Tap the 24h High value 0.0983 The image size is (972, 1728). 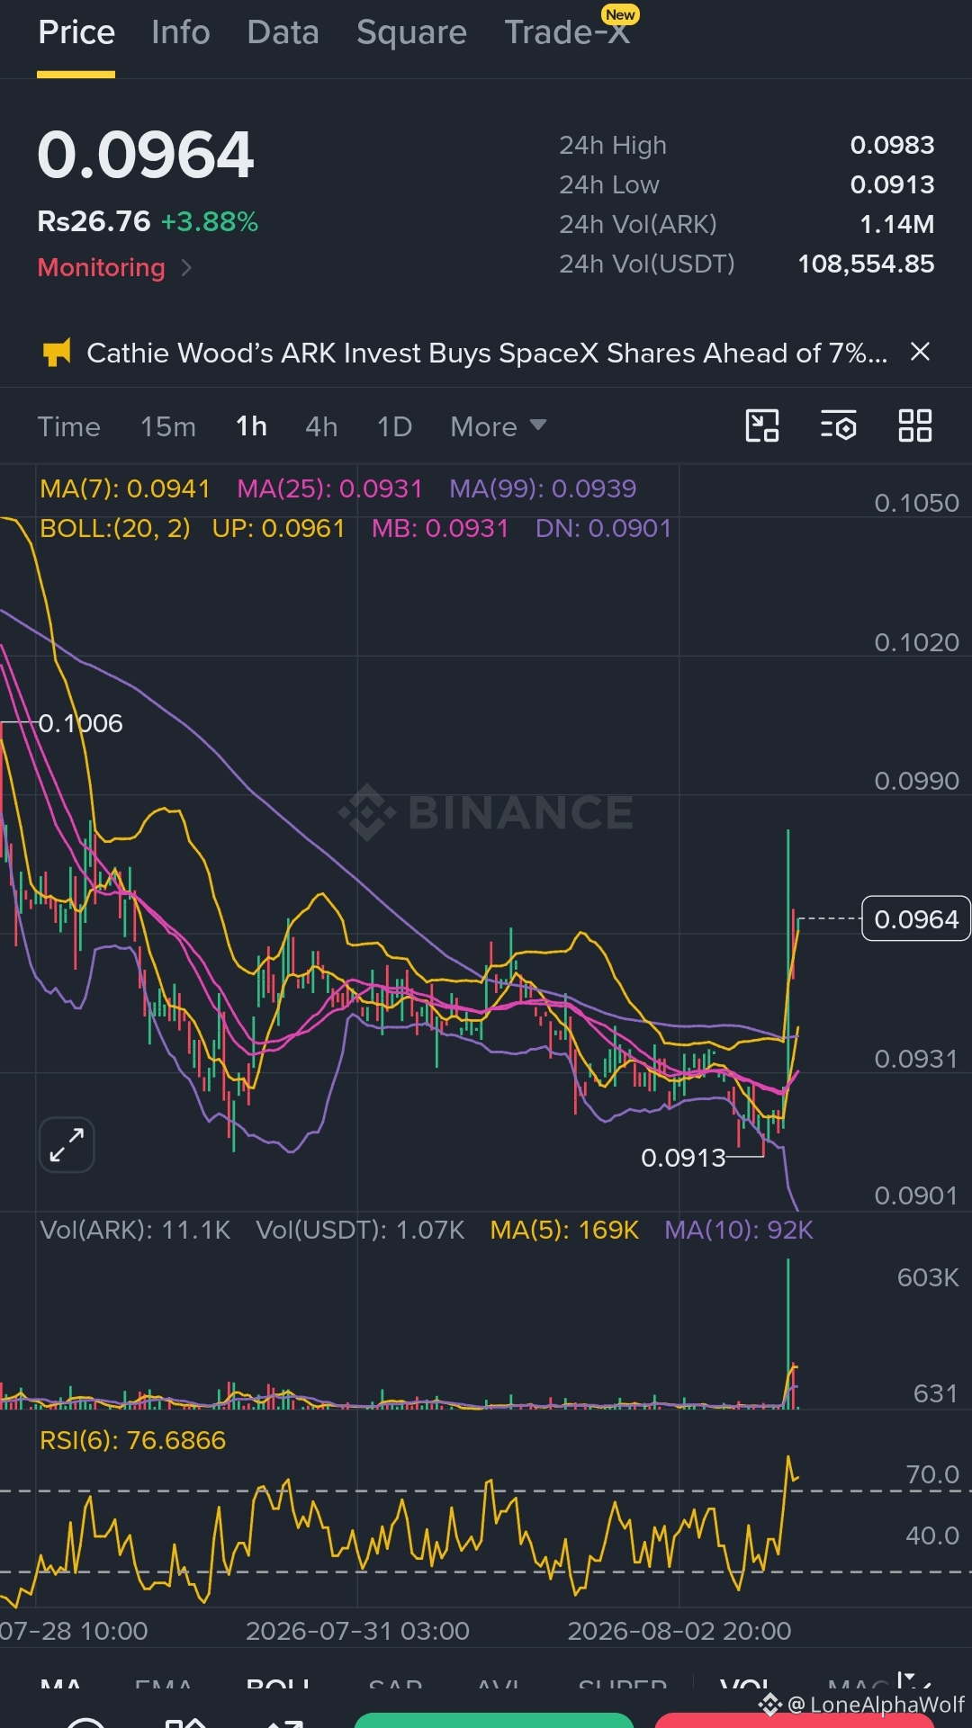tap(892, 145)
